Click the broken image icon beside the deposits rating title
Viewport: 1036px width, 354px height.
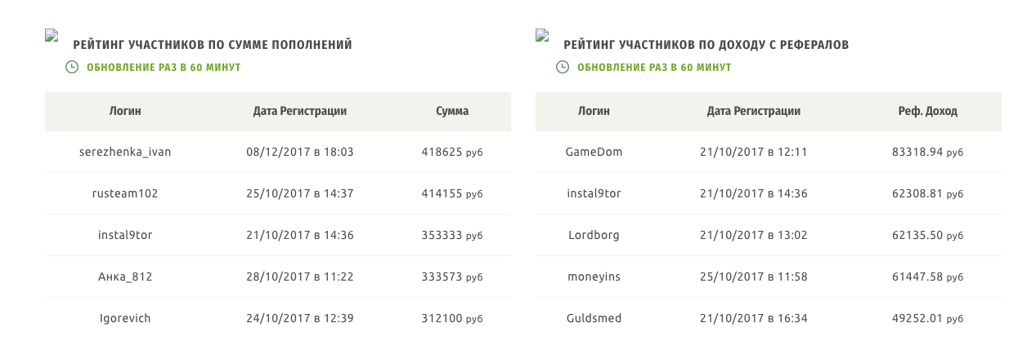click(x=52, y=36)
